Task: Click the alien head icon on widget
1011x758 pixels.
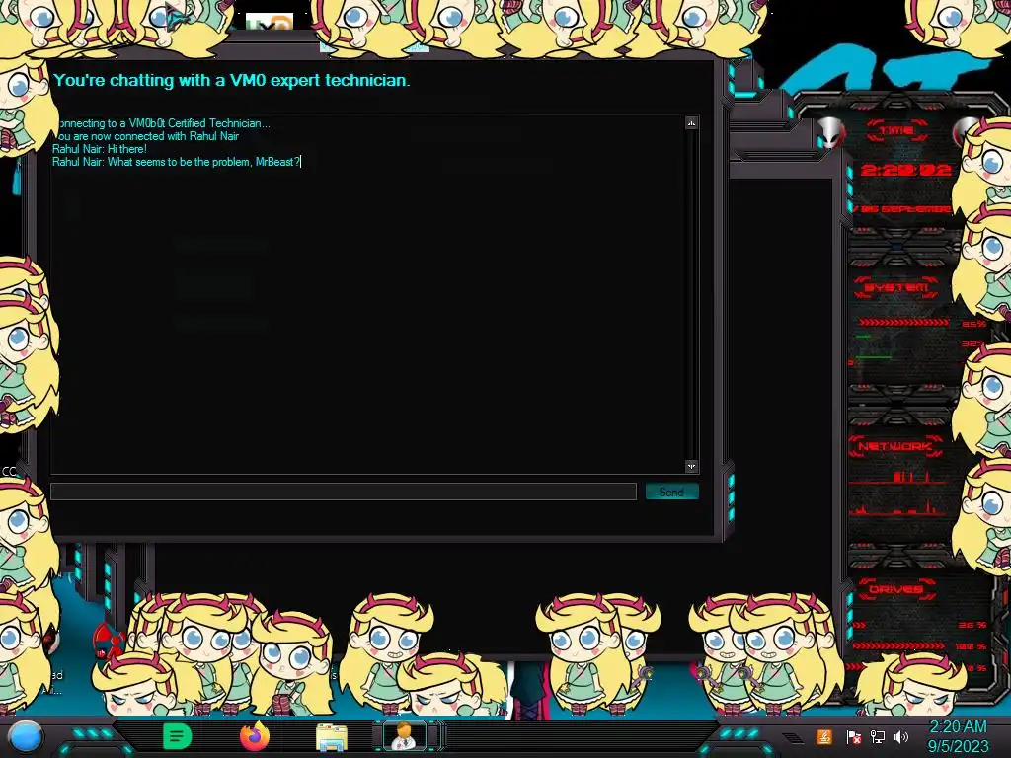Action: point(831,134)
